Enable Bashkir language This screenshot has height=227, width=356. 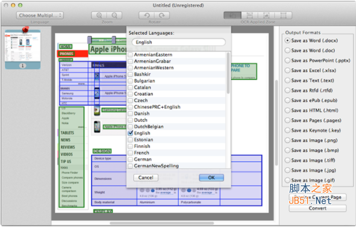pos(130,74)
